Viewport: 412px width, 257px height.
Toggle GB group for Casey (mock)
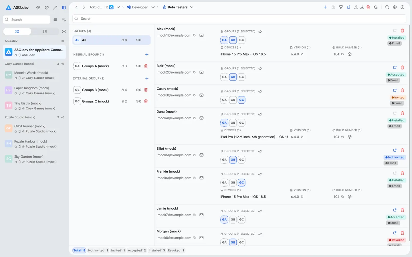click(233, 100)
